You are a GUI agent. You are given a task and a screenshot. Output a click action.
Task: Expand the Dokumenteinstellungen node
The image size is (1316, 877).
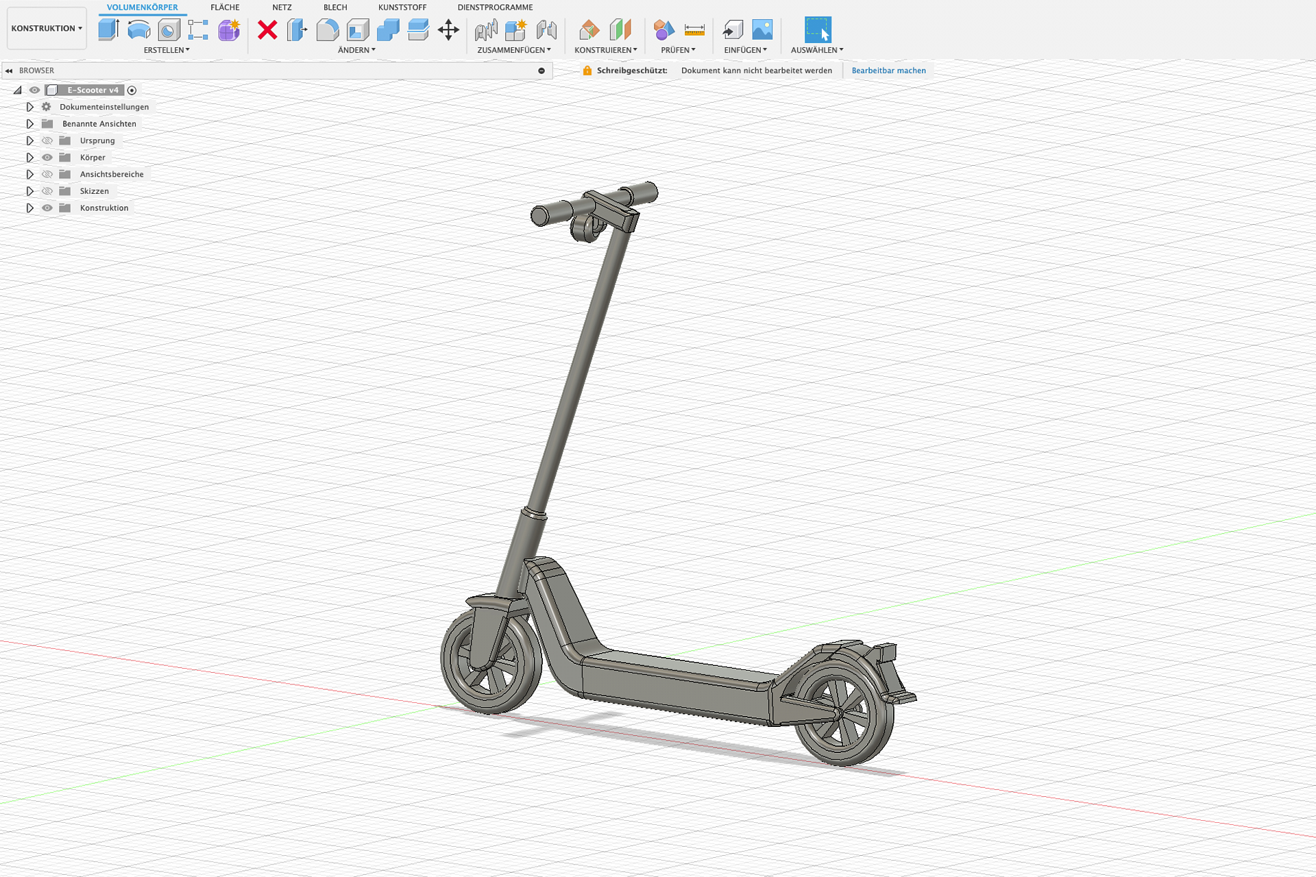pos(29,107)
